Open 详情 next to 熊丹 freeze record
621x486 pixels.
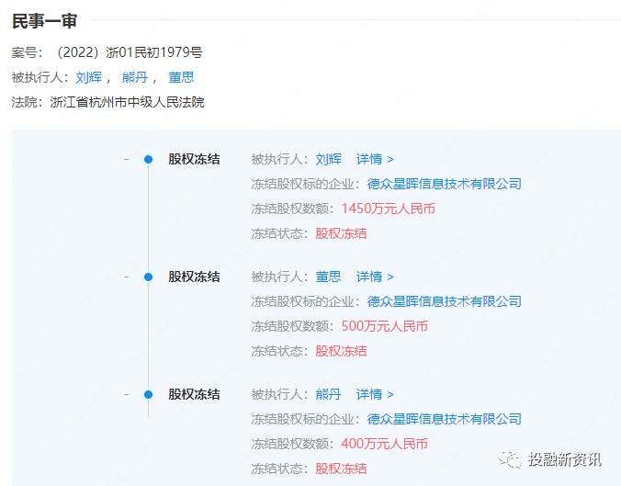pyautogui.click(x=375, y=394)
